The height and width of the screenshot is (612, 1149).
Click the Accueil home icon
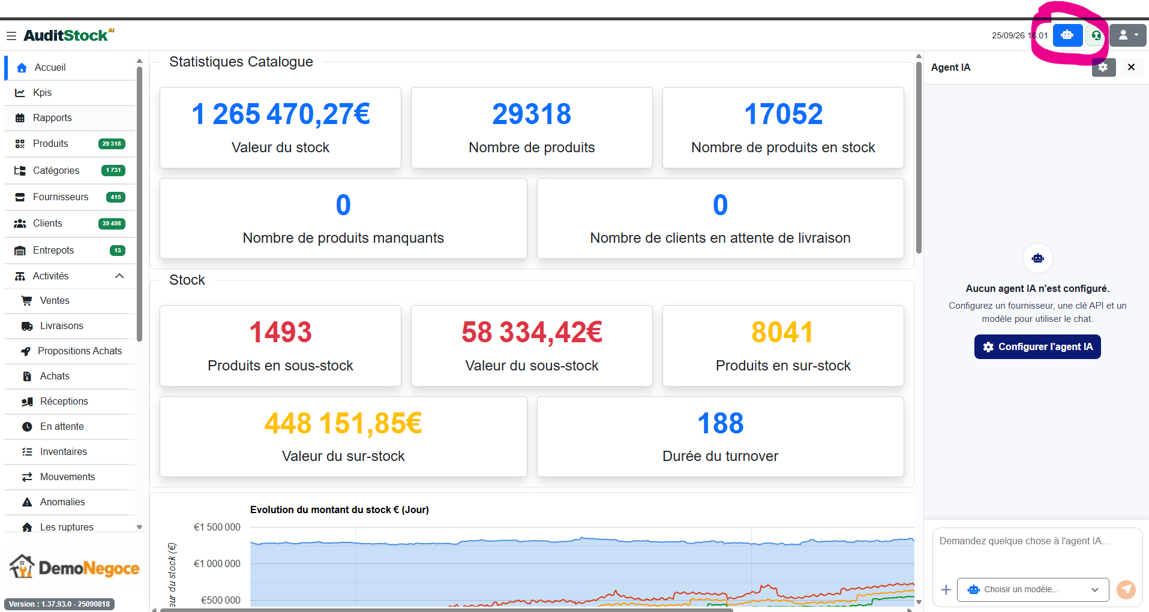coord(22,68)
